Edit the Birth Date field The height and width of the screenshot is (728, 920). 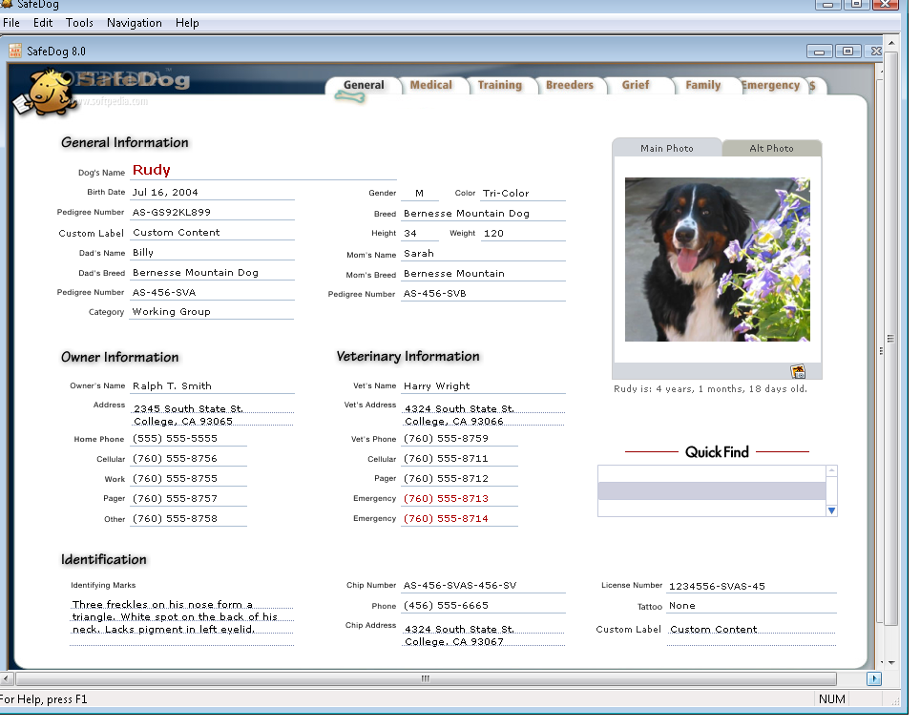[212, 193]
